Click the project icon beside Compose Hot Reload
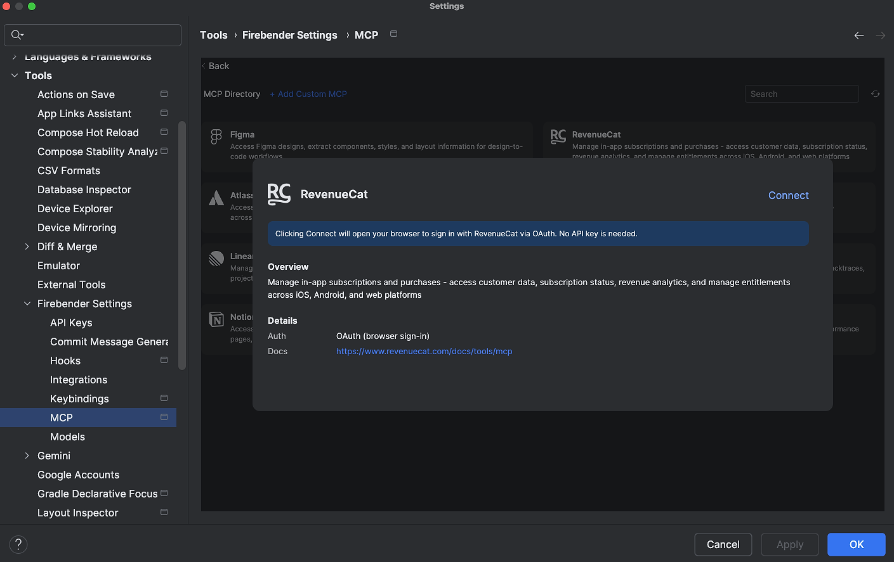Viewport: 894px width, 562px height. pyautogui.click(x=164, y=132)
